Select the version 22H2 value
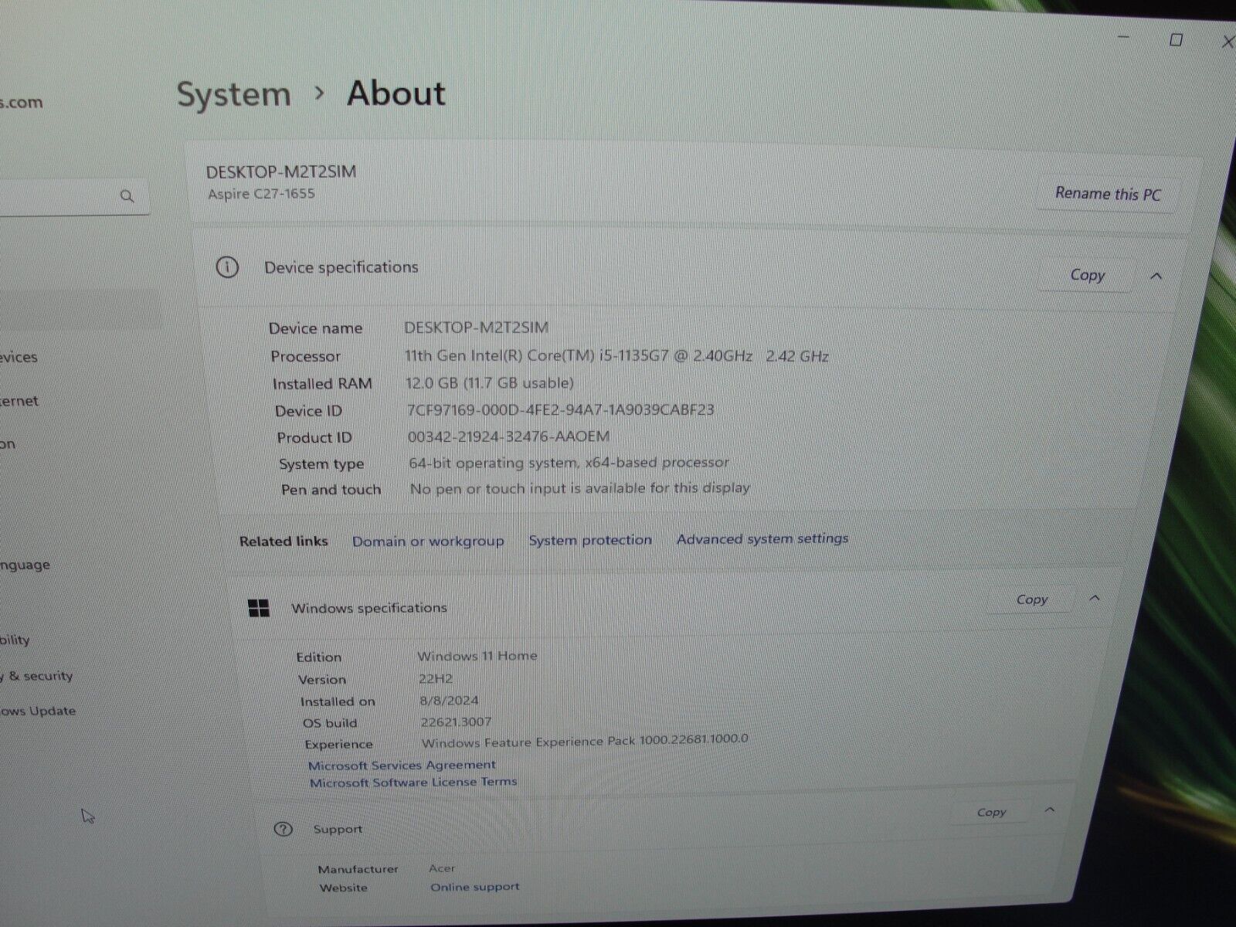This screenshot has width=1236, height=927. (x=436, y=679)
